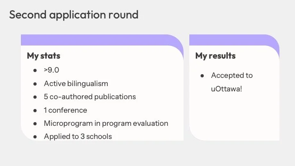Select the 'Applied to 3 schools' line
Screen dimensions: 295x166
(x=78, y=136)
